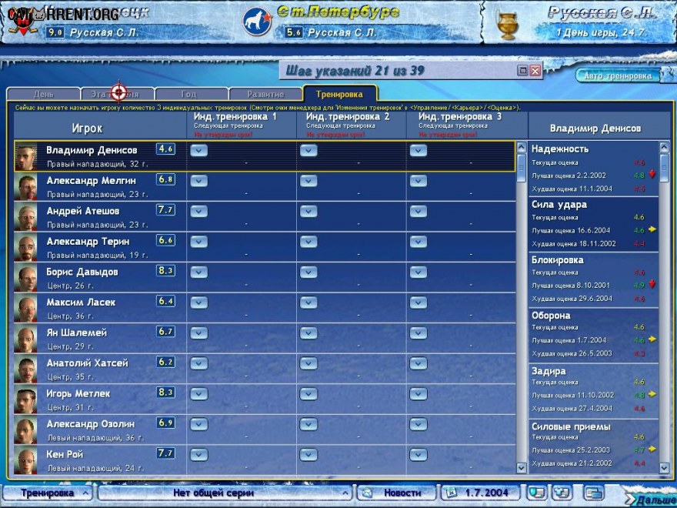This screenshot has width=677, height=508.
Task: Open Инд.тренировка 3 dropdown for Кен Рой
Action: [x=419, y=454]
